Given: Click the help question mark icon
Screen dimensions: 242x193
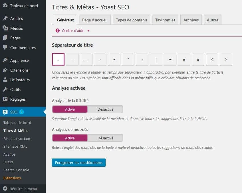Looking at the screenshot, I should [x=58, y=31].
